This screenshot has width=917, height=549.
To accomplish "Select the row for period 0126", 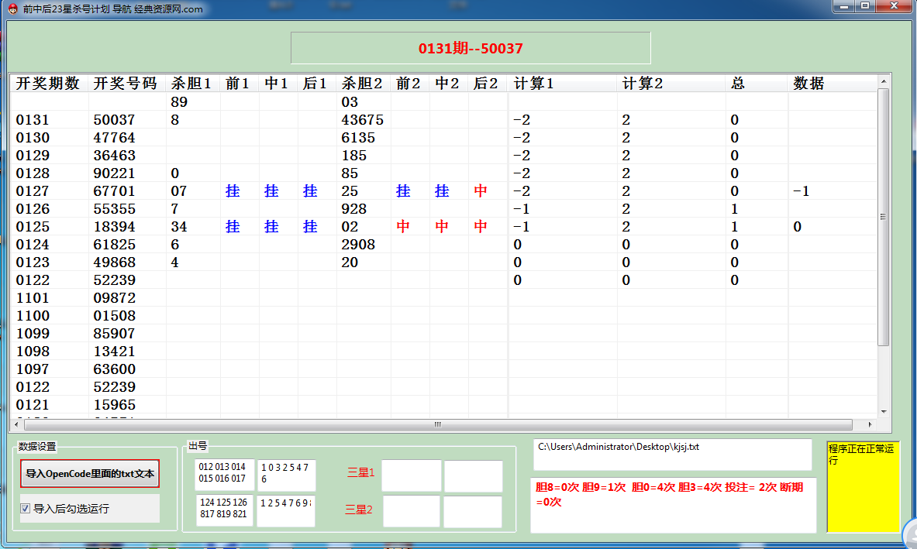I will 444,209.
